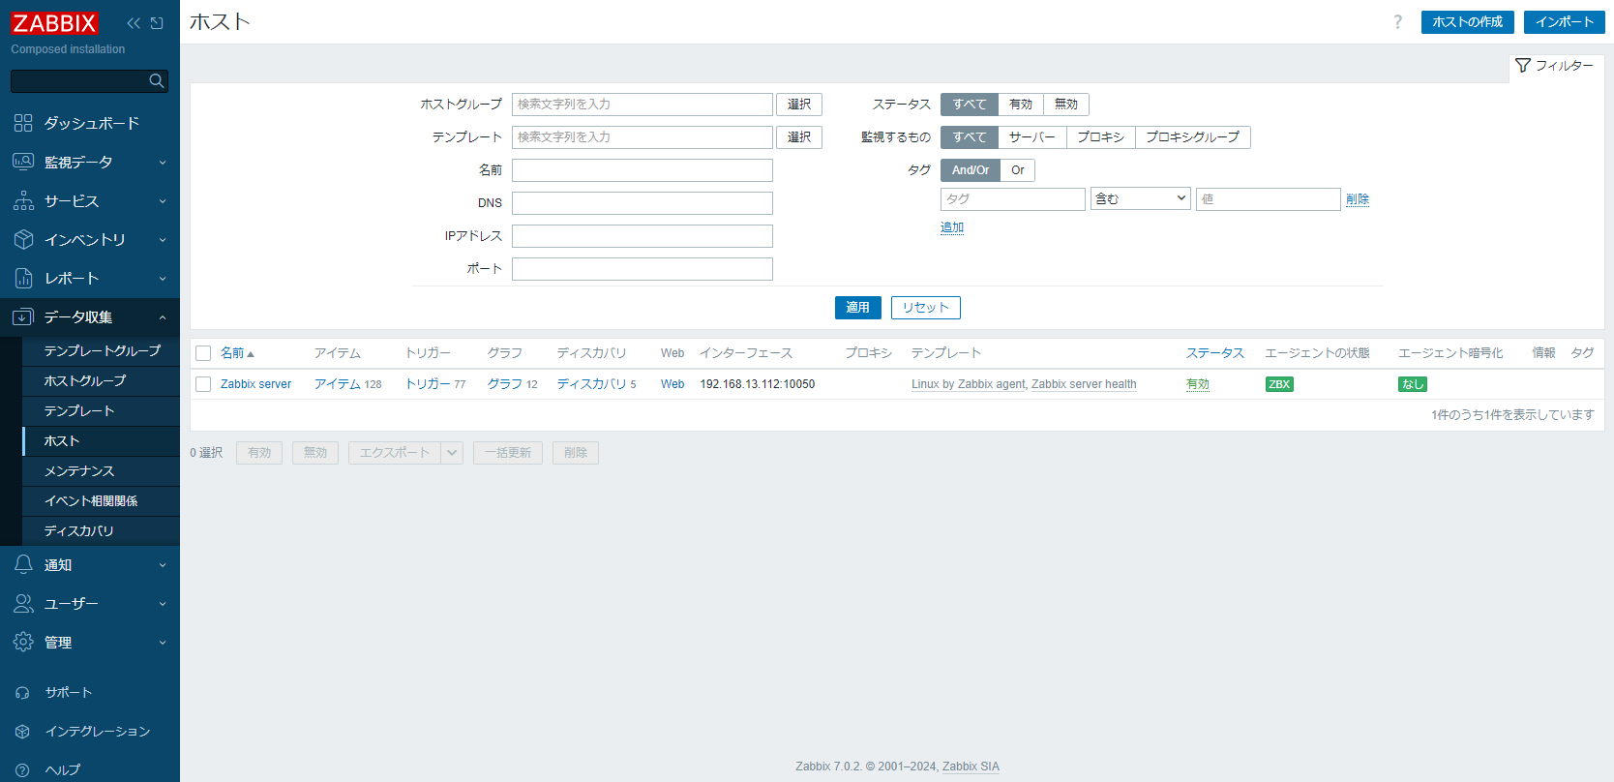Expand the レポート menu chevron
1614x782 pixels.
pos(163,279)
